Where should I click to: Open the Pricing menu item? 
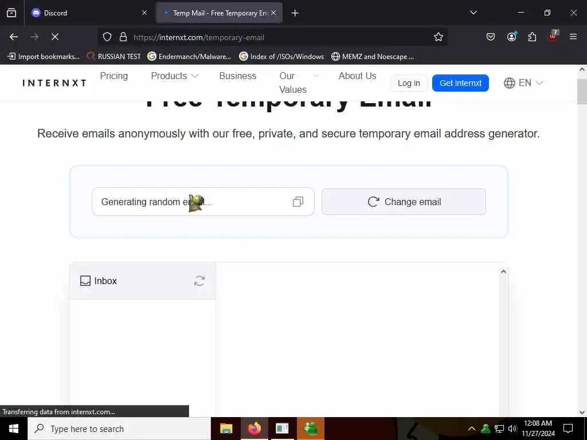point(114,76)
